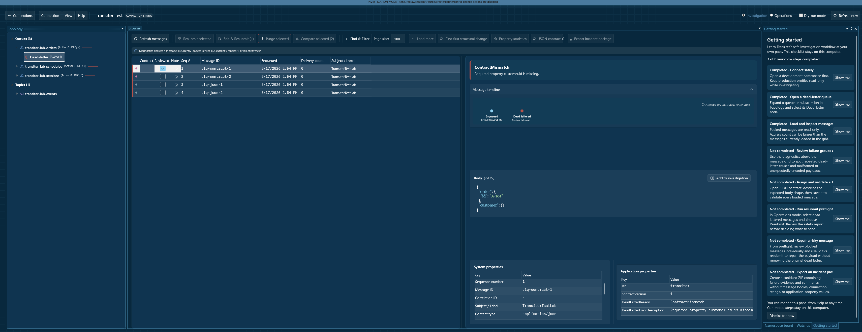
Task: Click the status dot for dlq-json-2
Action: tap(136, 93)
